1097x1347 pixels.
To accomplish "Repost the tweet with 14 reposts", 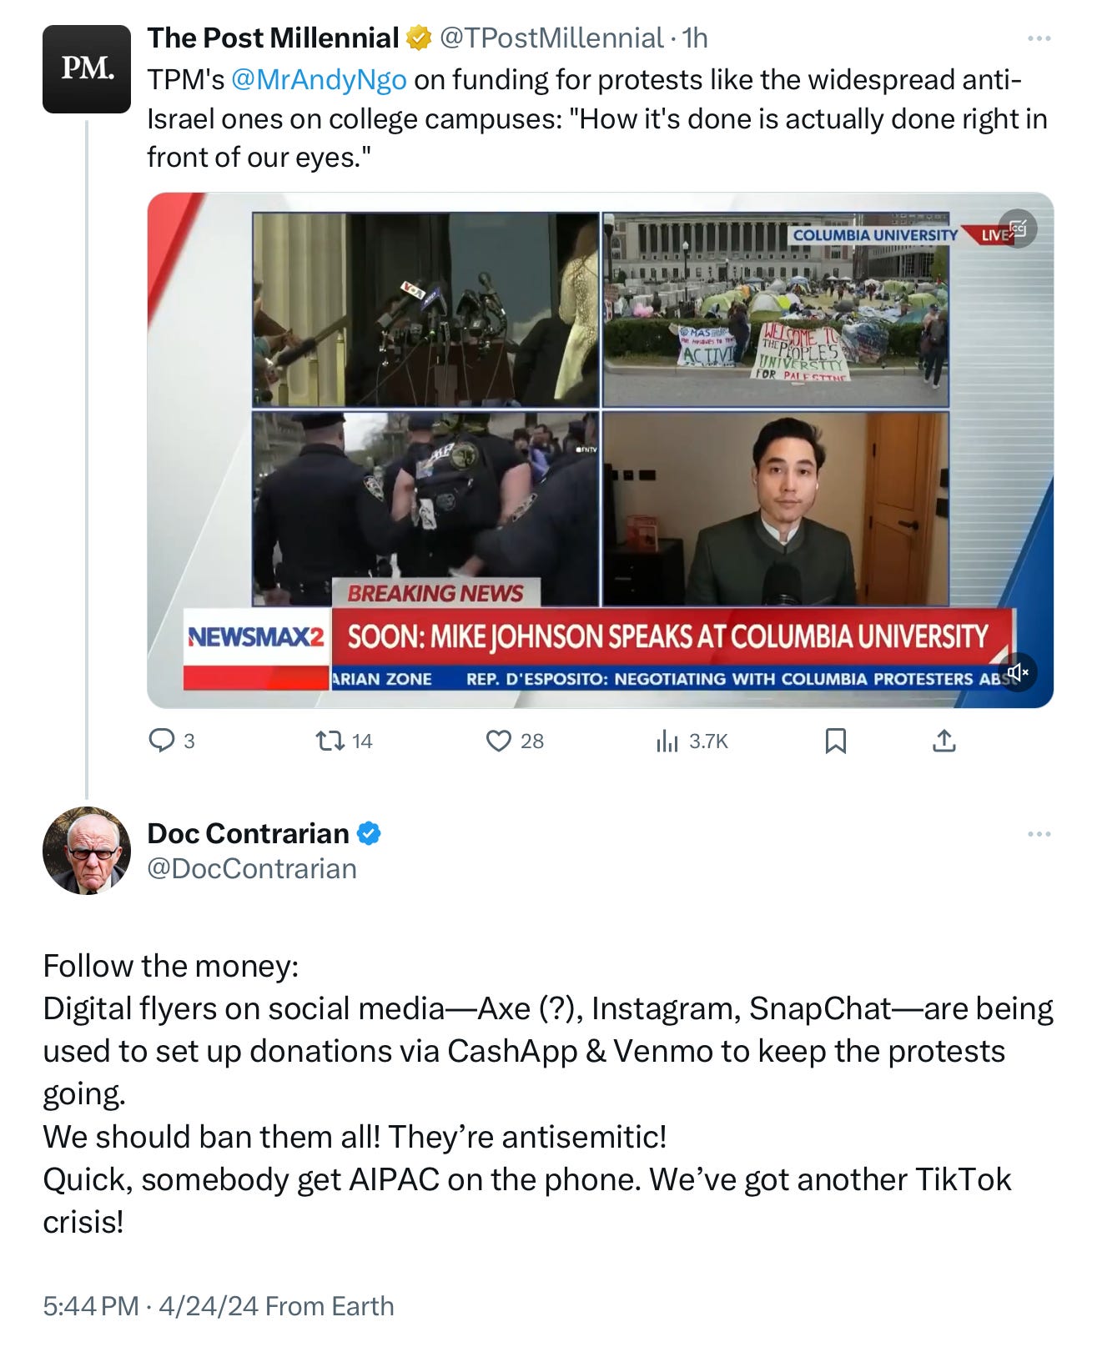I will tap(345, 741).
